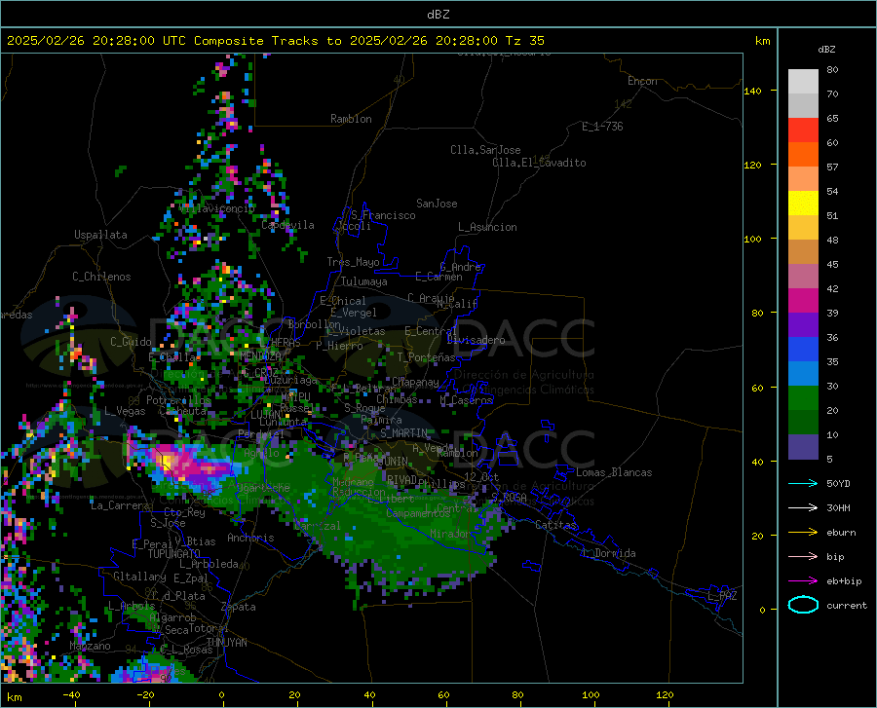Click the Catitas label
The image size is (877, 708).
[555, 525]
